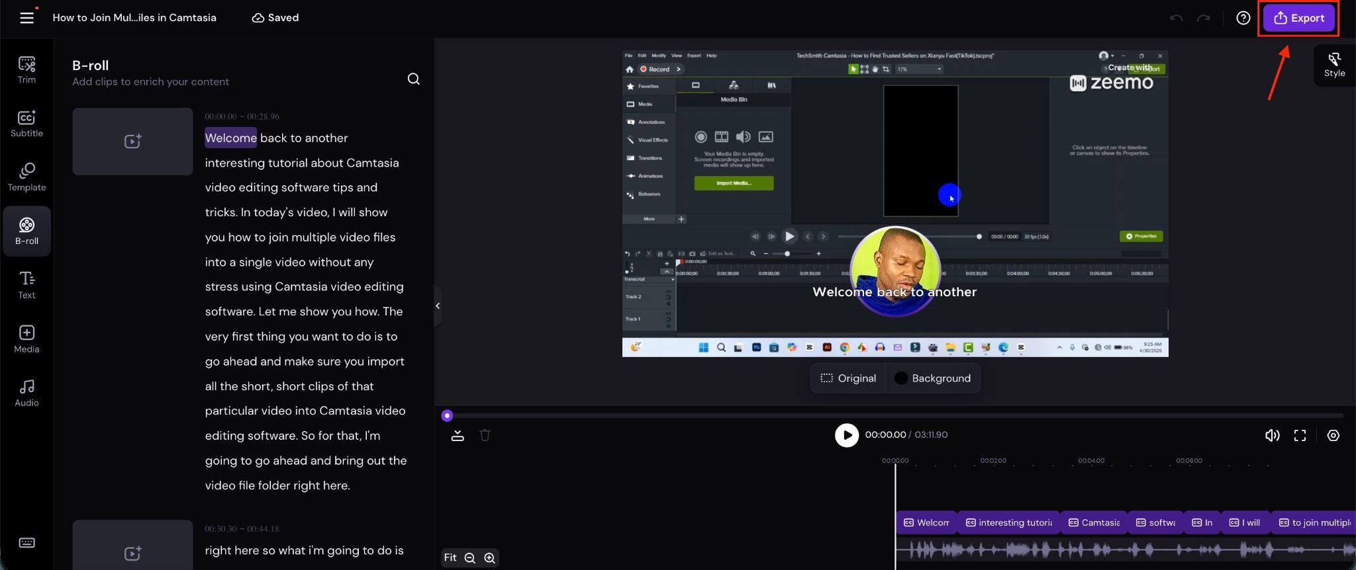Viewport: 1356px width, 570px height.
Task: Select the 'I will' subtitle clip
Action: pyautogui.click(x=1245, y=522)
